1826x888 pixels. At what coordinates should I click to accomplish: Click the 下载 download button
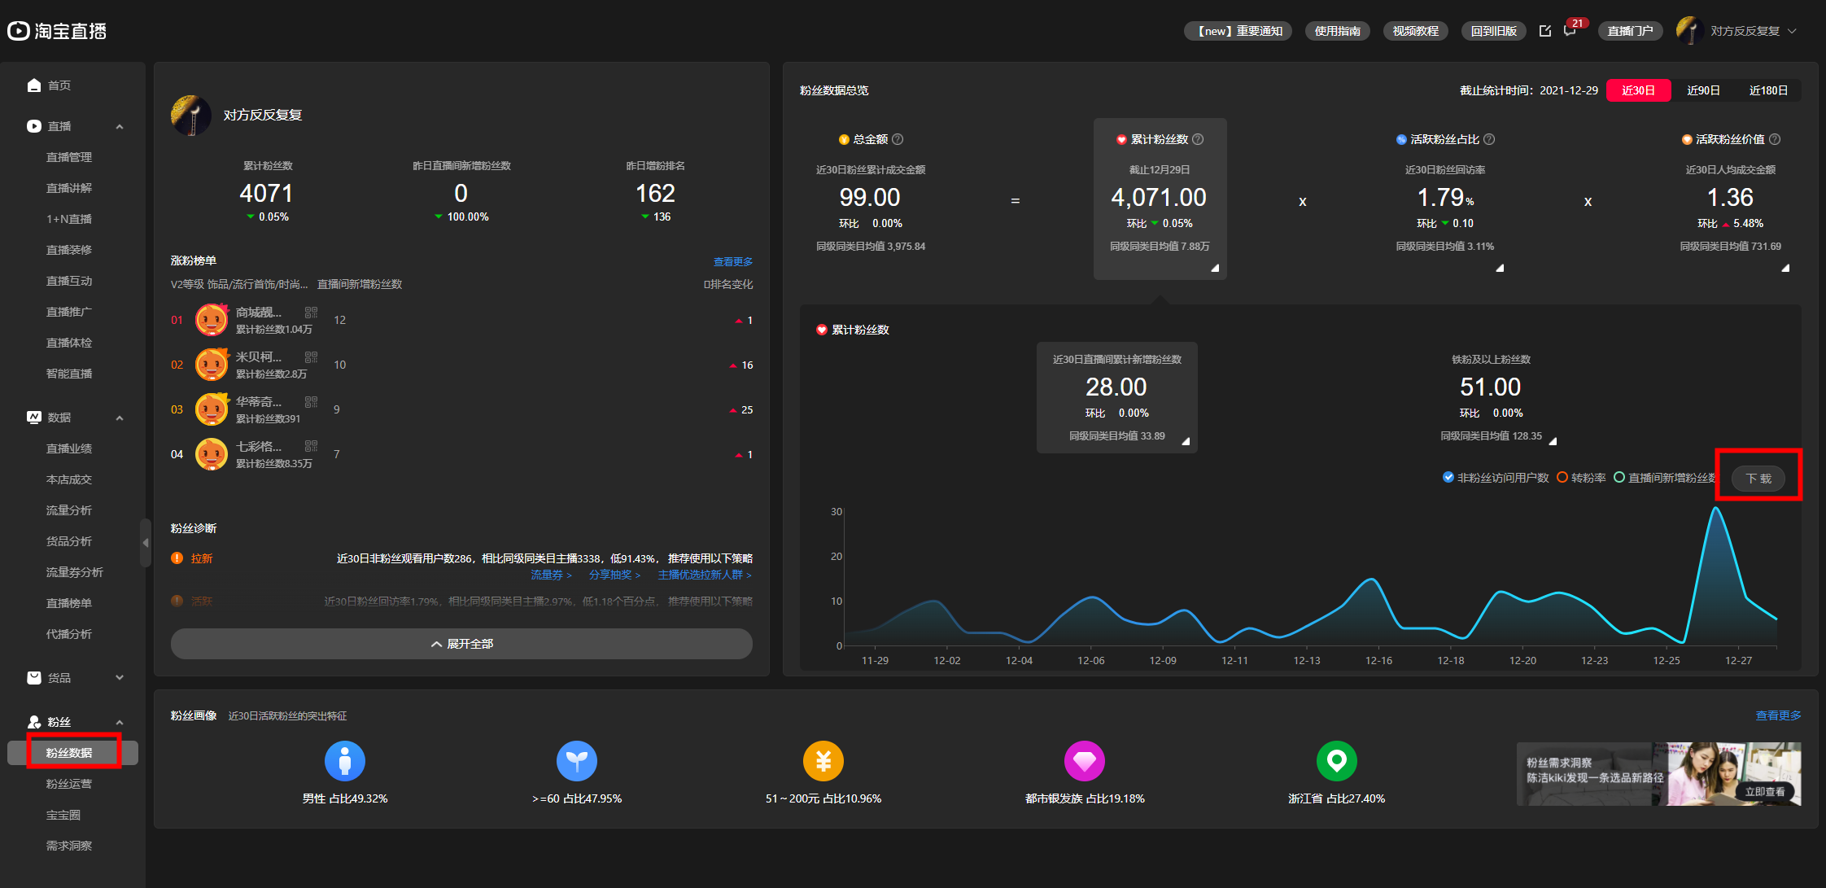coord(1758,479)
